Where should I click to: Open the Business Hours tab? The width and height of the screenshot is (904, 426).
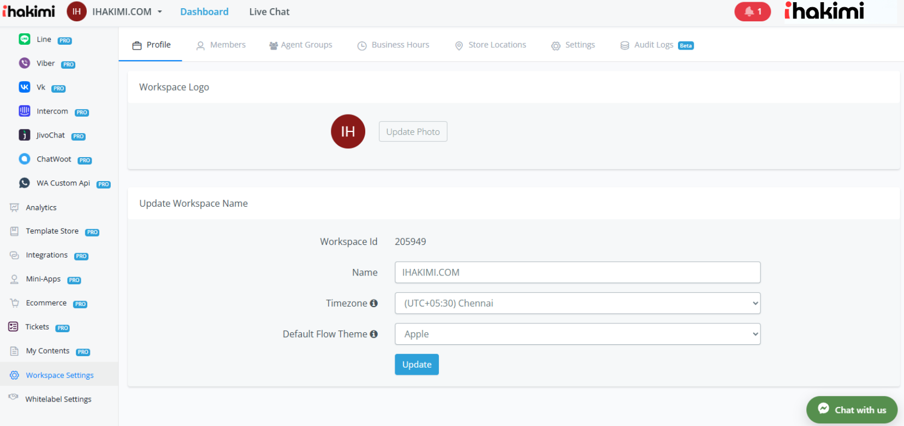(x=394, y=45)
